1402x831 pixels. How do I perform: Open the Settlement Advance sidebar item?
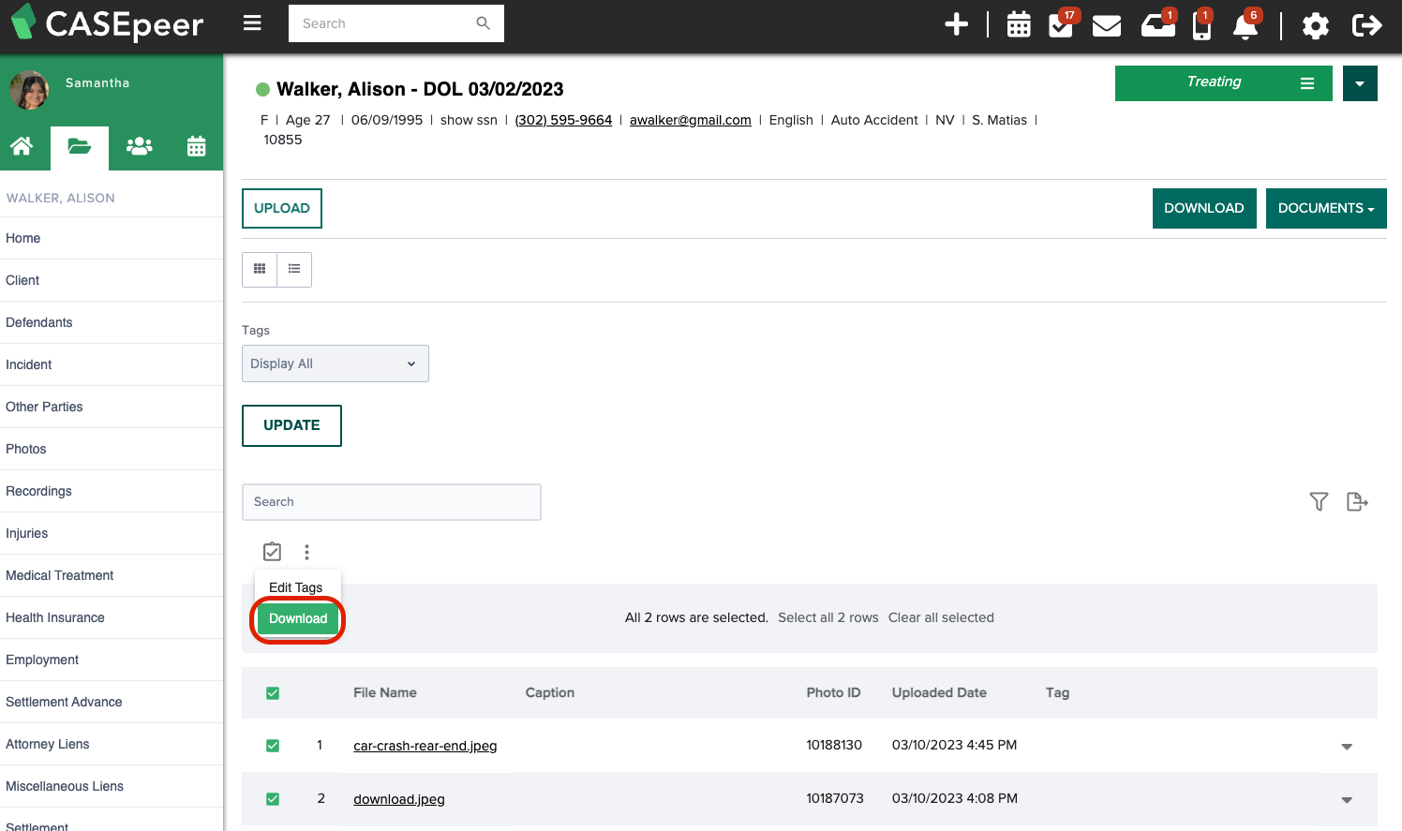tap(112, 702)
